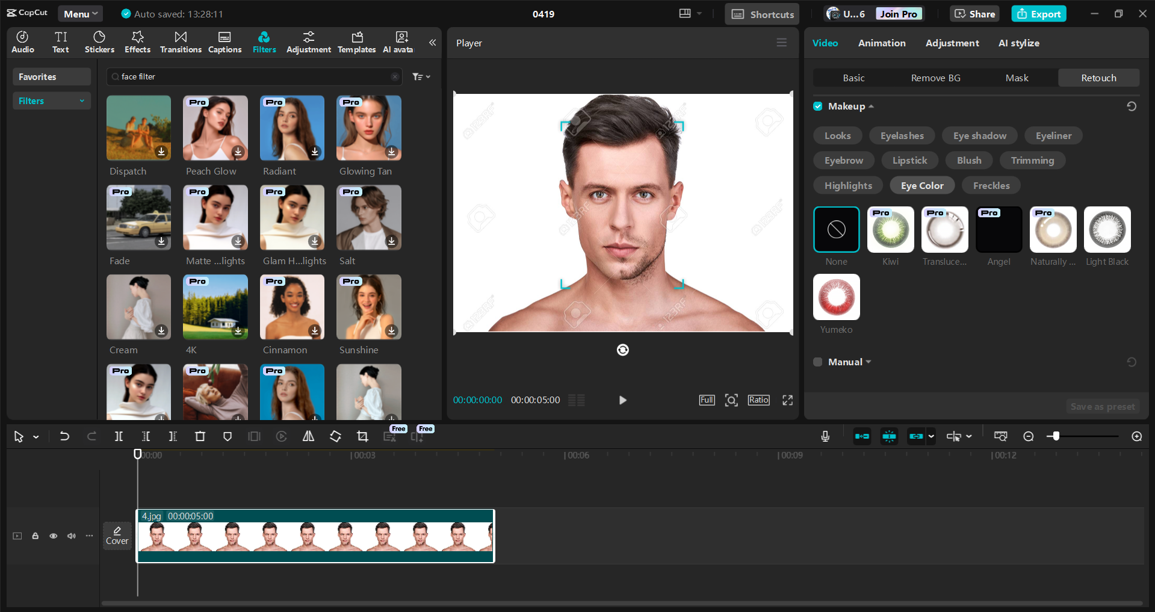
Task: Enable the Makeup checkbox in Retouch panel
Action: [817, 106]
